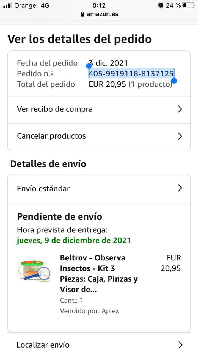198x352 pixels.
Task: Tap the highlighted order number 405-9919118-8137125
Action: [x=131, y=74]
